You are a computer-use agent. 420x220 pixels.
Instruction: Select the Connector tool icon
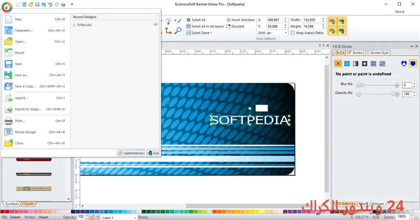tap(169, 31)
